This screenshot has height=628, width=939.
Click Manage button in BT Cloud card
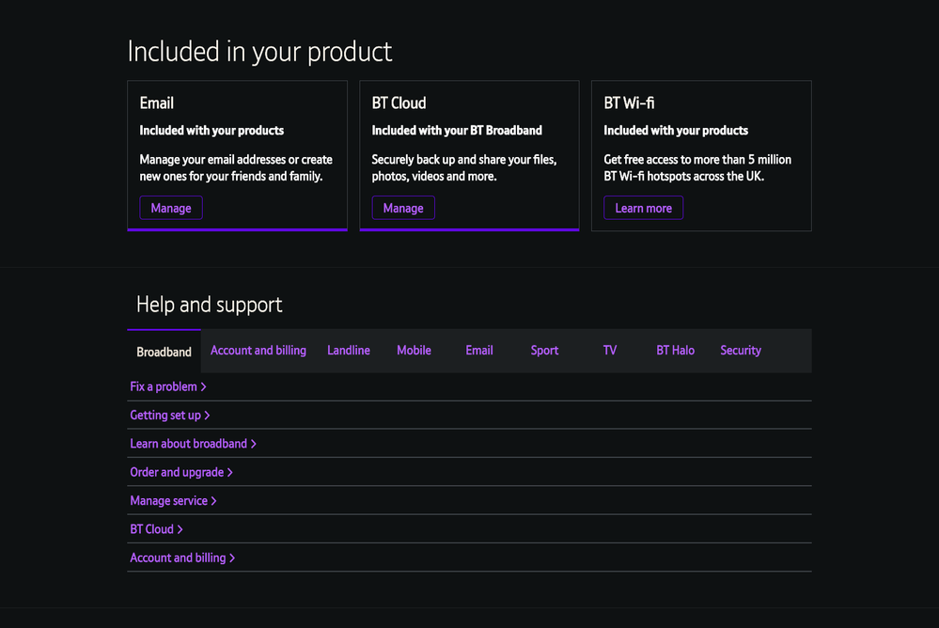coord(403,208)
